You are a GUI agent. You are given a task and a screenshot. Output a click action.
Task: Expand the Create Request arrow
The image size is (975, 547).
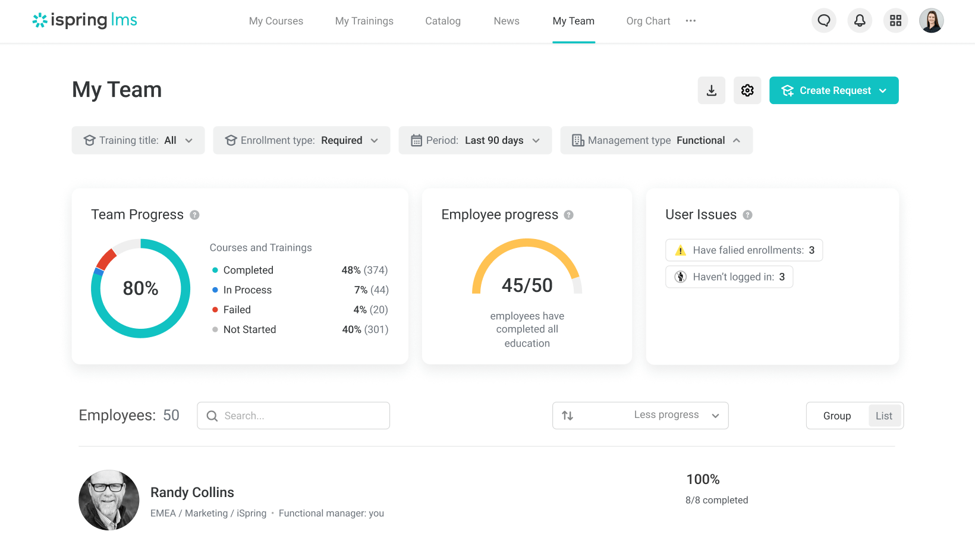(x=883, y=90)
